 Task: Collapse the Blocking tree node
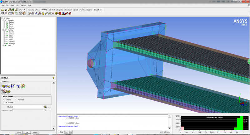pos(3,30)
